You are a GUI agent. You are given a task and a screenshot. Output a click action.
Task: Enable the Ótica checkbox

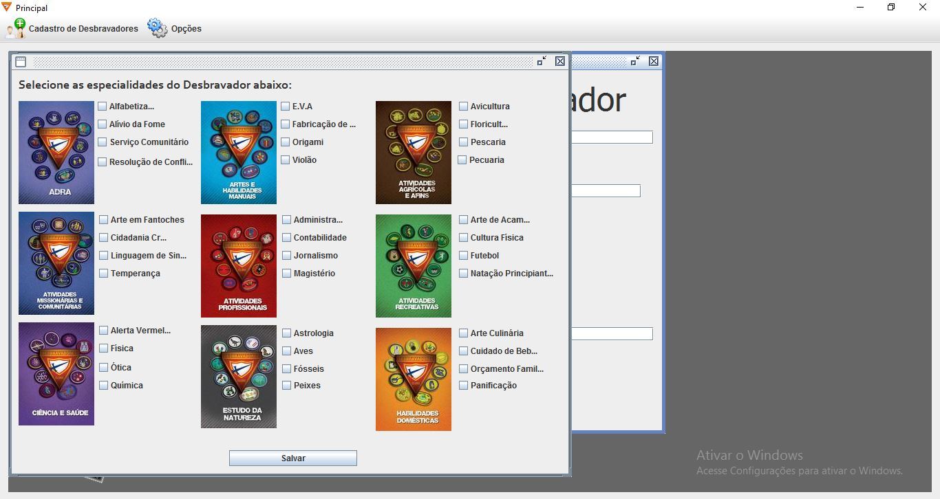tap(104, 368)
